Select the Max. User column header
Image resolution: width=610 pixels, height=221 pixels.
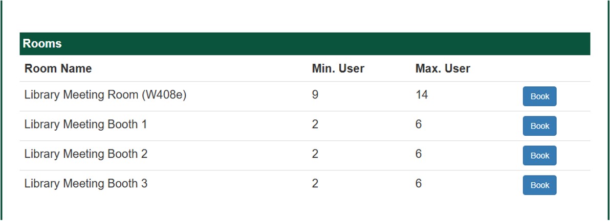(443, 68)
